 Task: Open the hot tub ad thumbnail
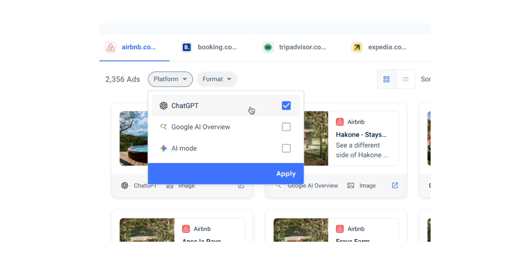134,138
